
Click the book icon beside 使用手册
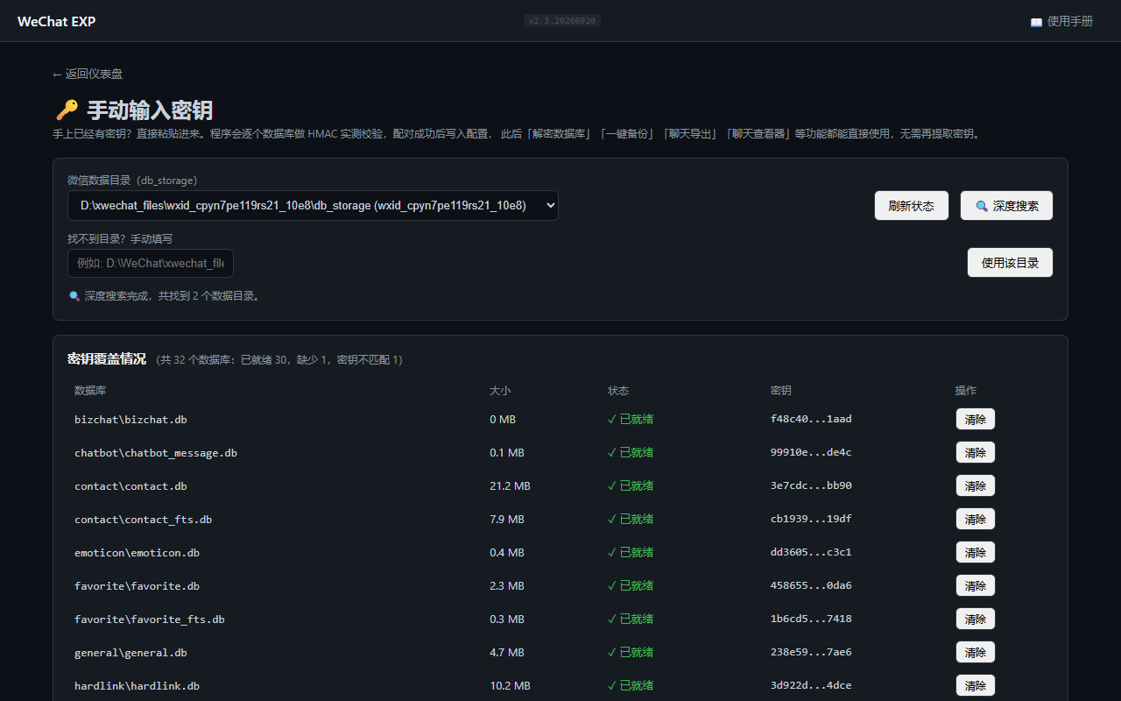pyautogui.click(x=1037, y=22)
